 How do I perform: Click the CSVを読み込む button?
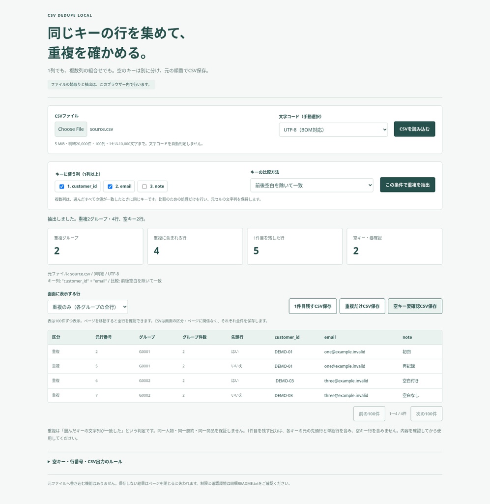pyautogui.click(x=414, y=129)
